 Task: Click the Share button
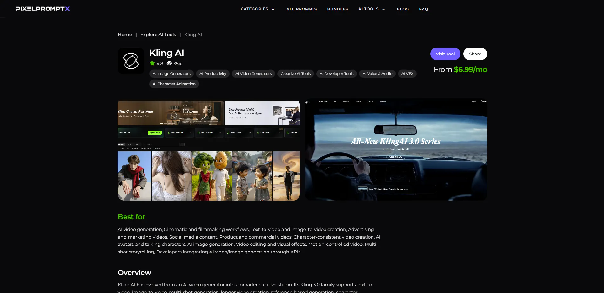point(475,54)
